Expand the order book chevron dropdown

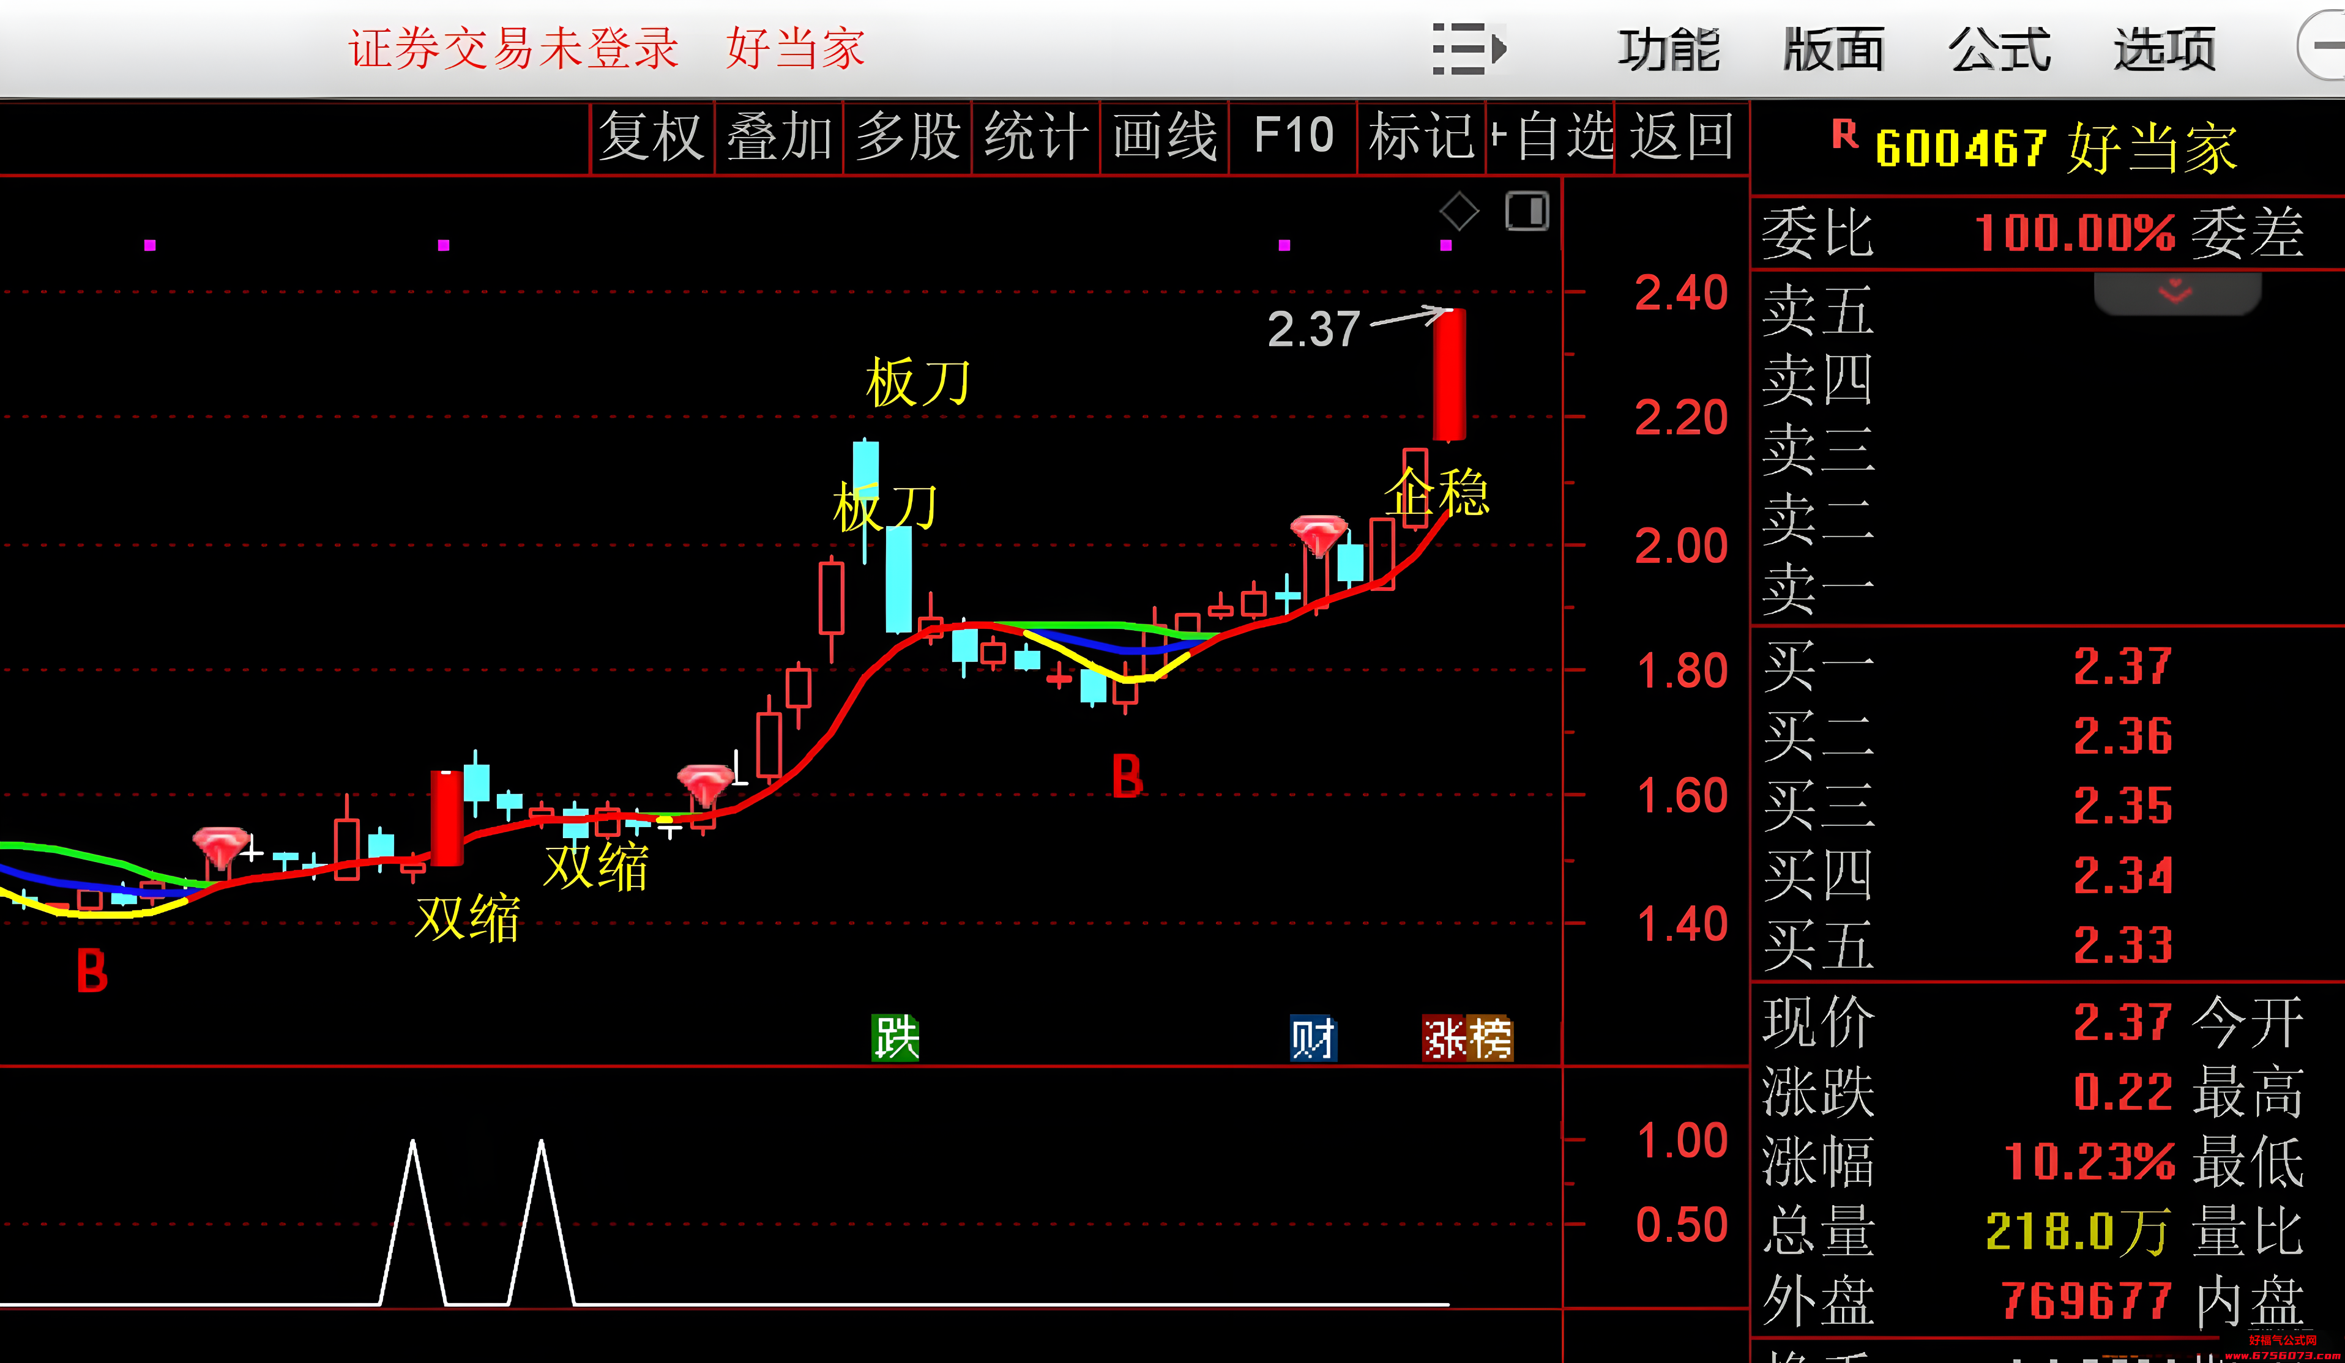(x=2175, y=292)
